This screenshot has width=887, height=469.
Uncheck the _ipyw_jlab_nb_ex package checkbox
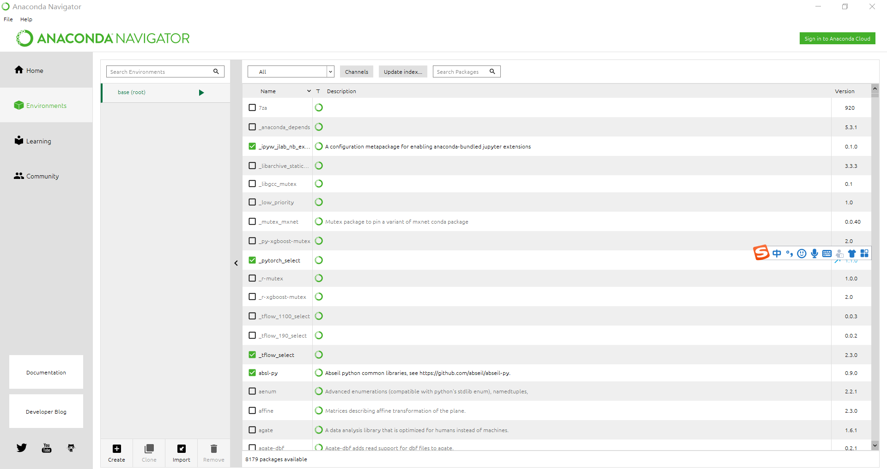click(x=252, y=146)
